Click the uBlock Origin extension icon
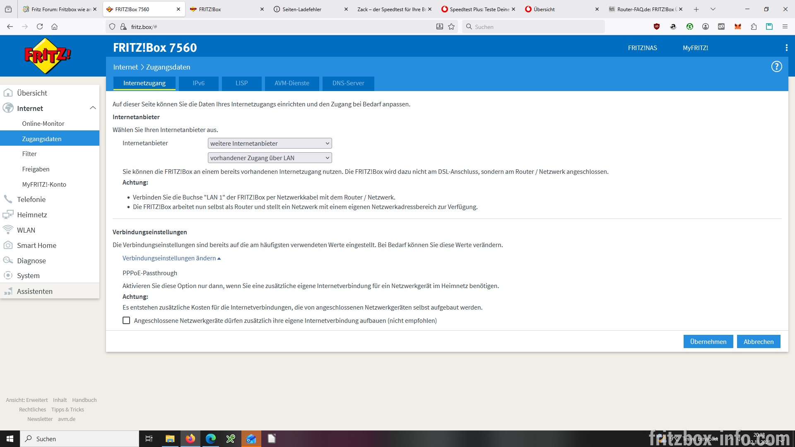 point(657,27)
